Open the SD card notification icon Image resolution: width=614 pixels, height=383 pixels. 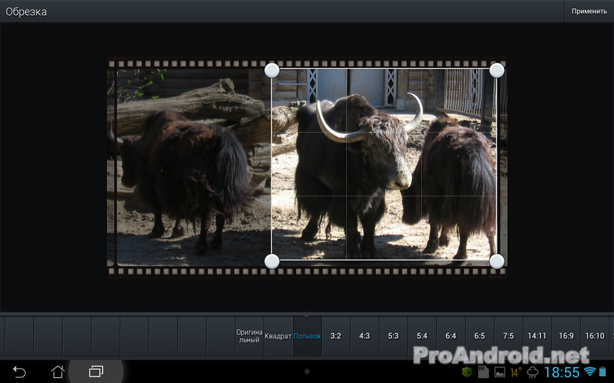pyautogui.click(x=483, y=372)
